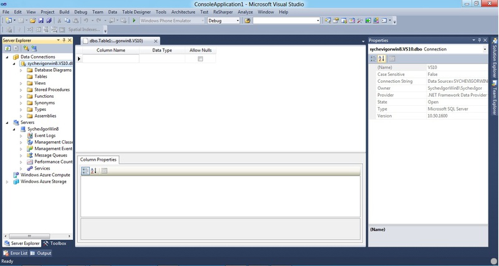Click the Cut scissors icon
This screenshot has width=499, height=266.
click(x=59, y=21)
